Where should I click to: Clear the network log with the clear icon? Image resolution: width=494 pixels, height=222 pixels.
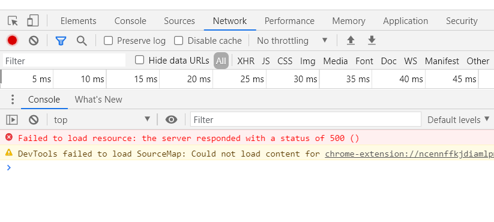tap(34, 41)
